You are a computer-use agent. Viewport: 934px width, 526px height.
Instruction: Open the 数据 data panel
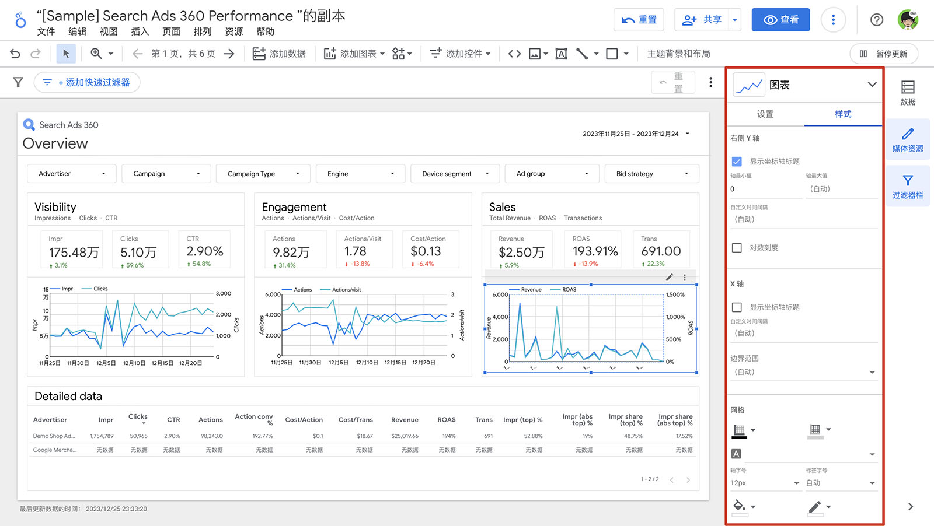tap(908, 93)
